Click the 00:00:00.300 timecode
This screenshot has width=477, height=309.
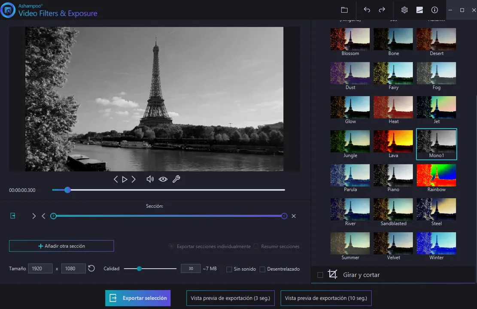[x=22, y=190]
